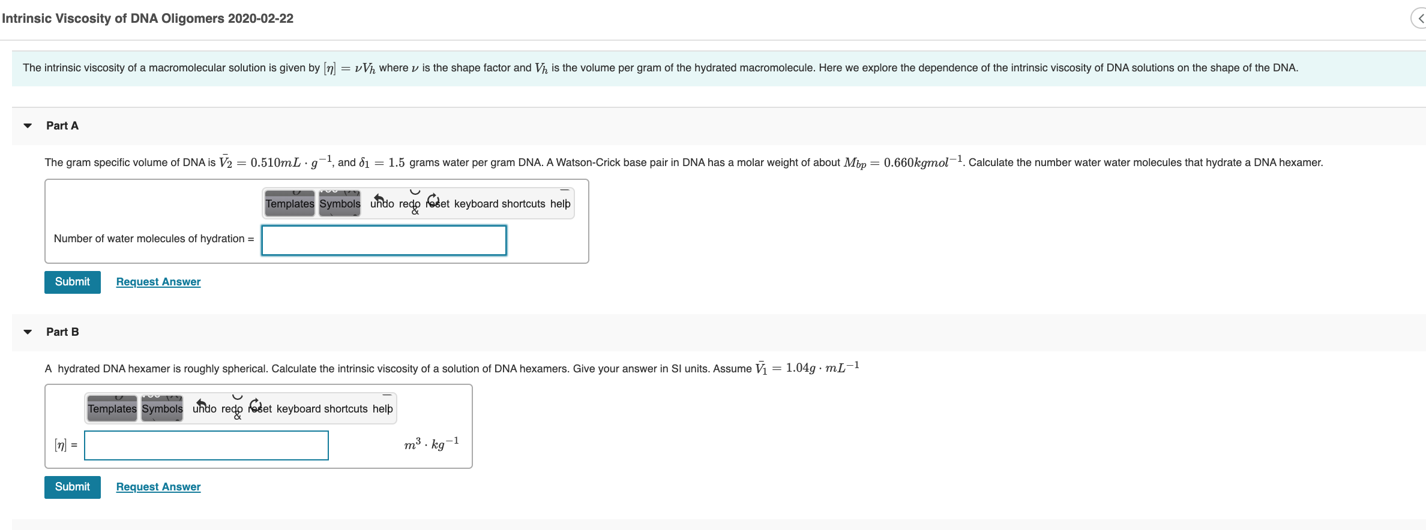Show keyboard shortcuts for Part A
The image size is (1426, 530).
tap(499, 204)
